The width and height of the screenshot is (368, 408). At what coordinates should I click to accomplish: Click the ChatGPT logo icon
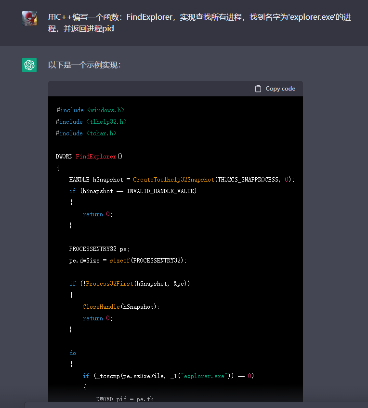pyautogui.click(x=29, y=65)
